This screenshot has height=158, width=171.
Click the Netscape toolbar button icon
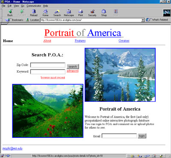[x=69, y=12]
